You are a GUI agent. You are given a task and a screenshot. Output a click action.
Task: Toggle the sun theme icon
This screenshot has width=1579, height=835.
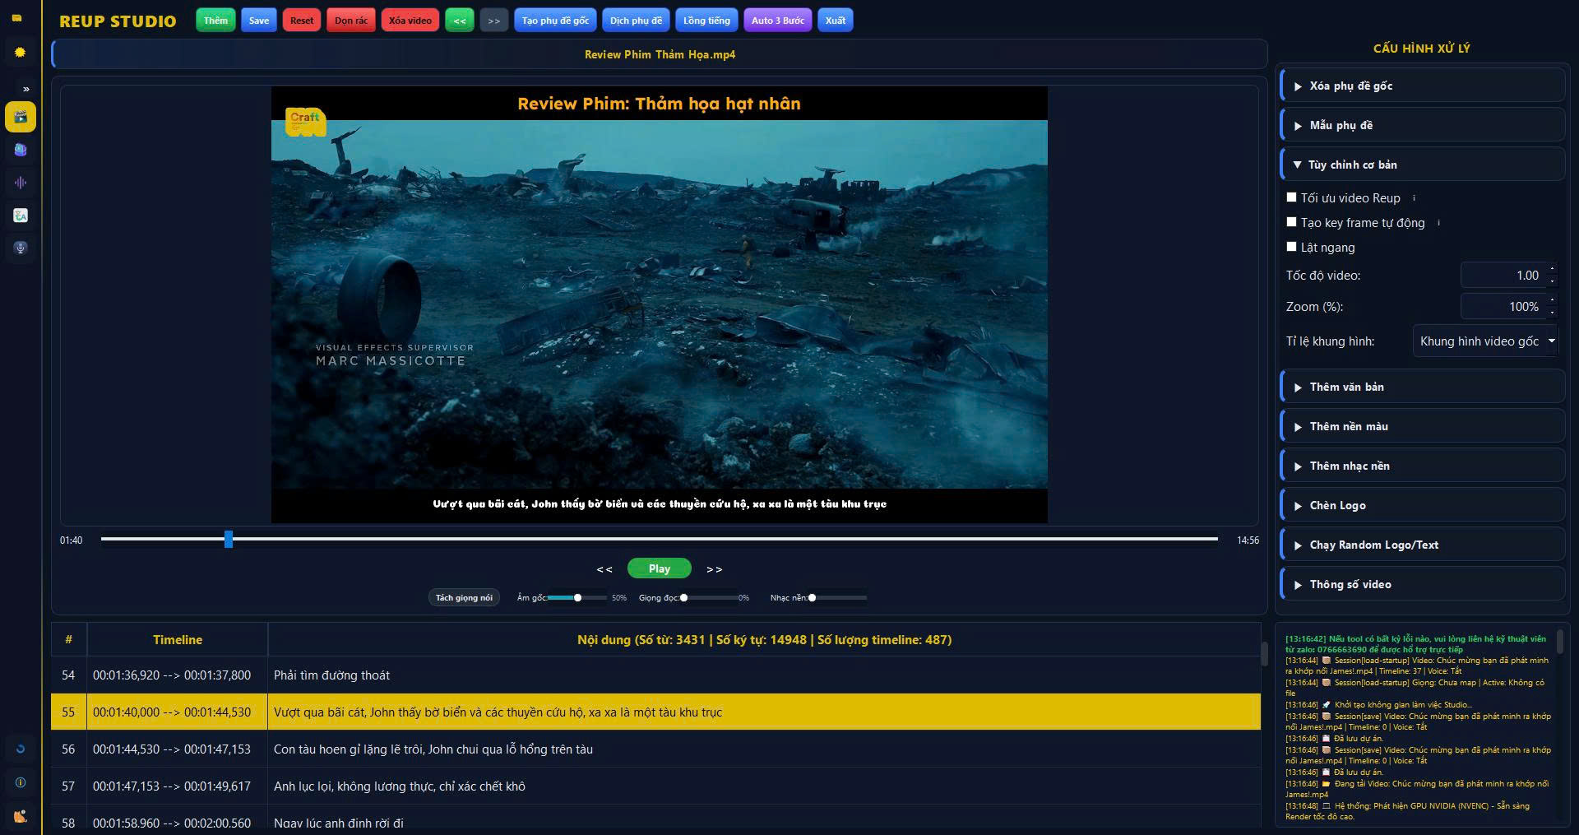click(20, 52)
